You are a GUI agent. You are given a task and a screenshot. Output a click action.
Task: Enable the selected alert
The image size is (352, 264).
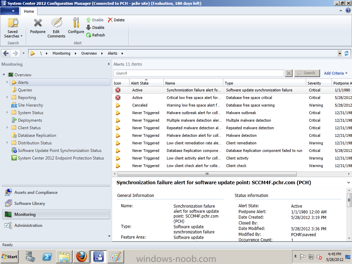click(x=95, y=20)
